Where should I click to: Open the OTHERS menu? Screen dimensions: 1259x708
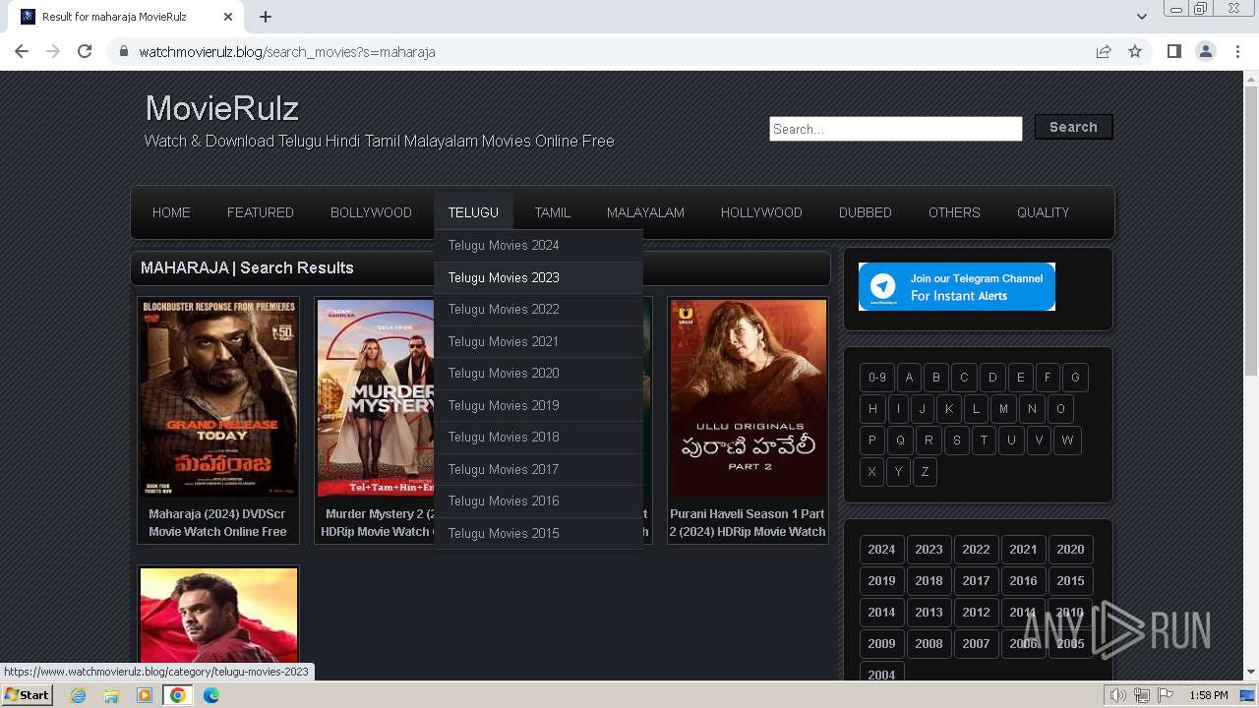pyautogui.click(x=954, y=212)
